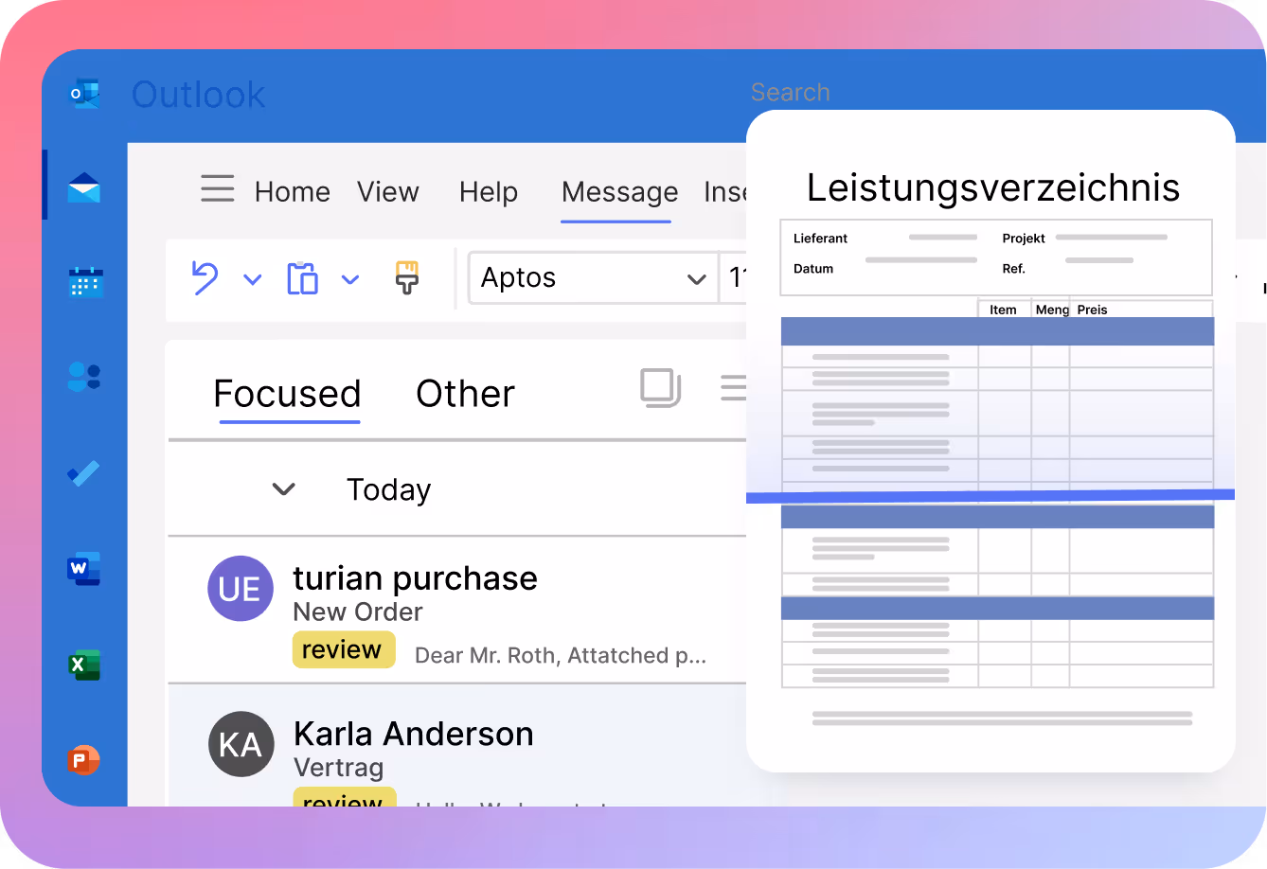Open the turian purchase email
Image resolution: width=1267 pixels, height=869 pixels.
[457, 611]
